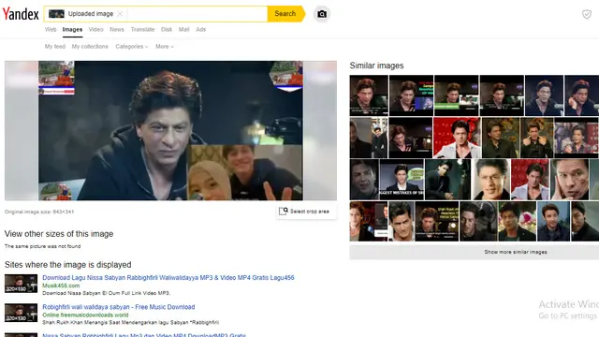The height and width of the screenshot is (337, 599).
Task: Open the Web tab
Action: click(51, 29)
